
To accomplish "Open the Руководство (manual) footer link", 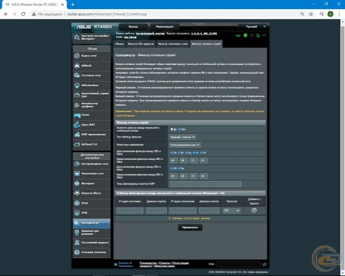I will tap(148, 263).
